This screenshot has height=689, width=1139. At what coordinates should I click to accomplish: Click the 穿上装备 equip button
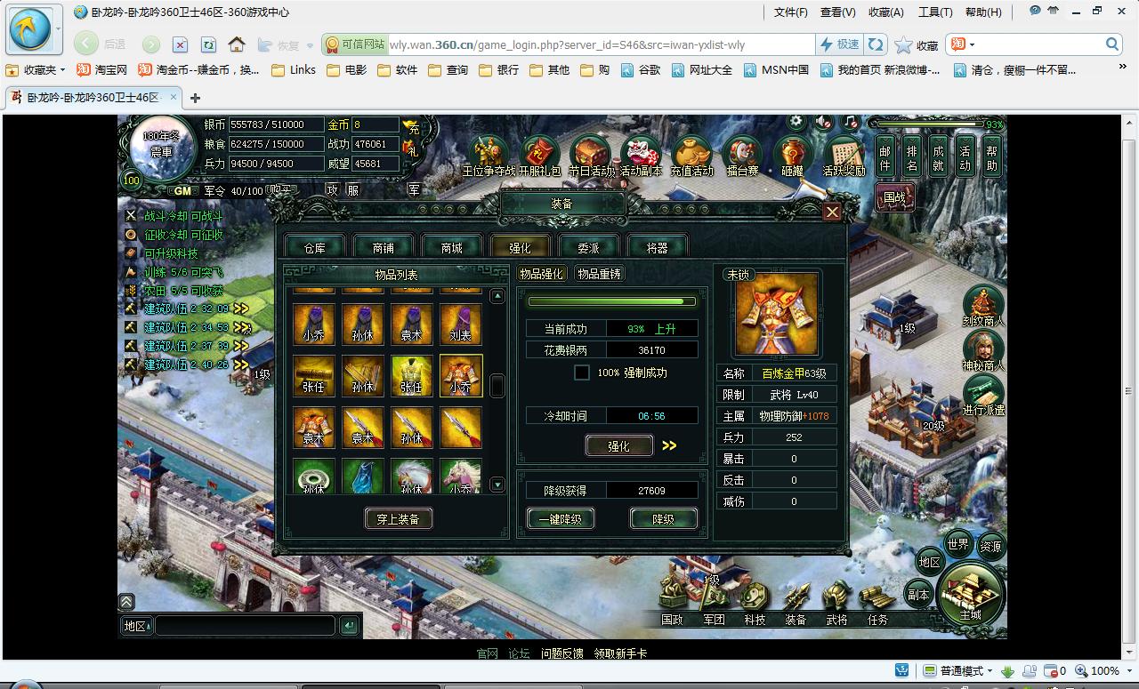coord(398,518)
